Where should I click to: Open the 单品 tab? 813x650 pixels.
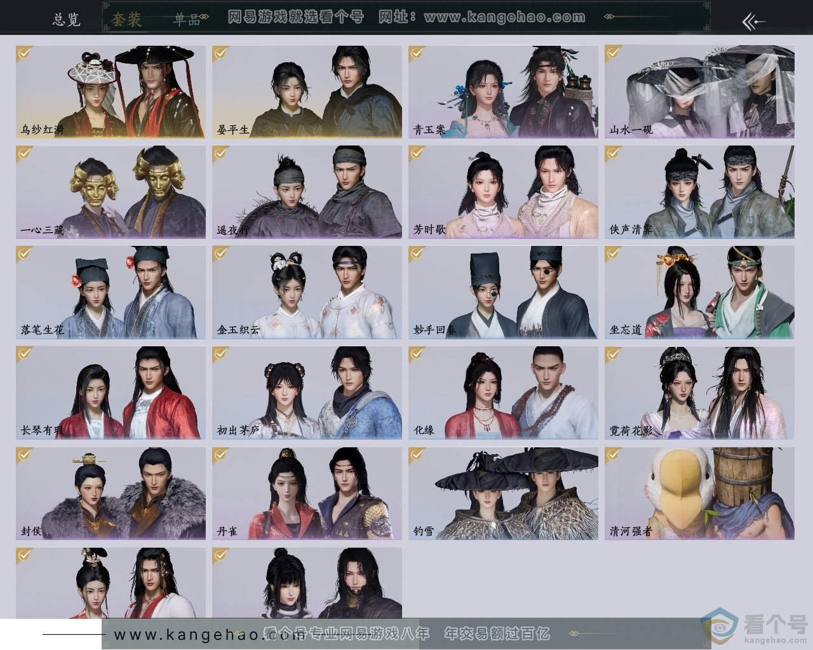187,20
